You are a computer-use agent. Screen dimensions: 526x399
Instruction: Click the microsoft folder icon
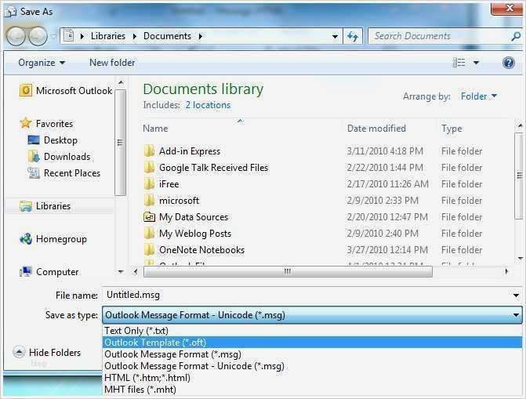click(x=149, y=201)
